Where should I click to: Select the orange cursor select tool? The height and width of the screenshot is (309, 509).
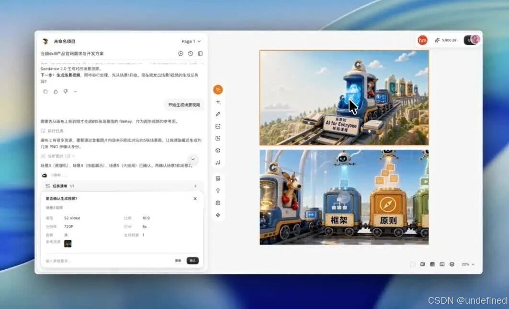[218, 89]
